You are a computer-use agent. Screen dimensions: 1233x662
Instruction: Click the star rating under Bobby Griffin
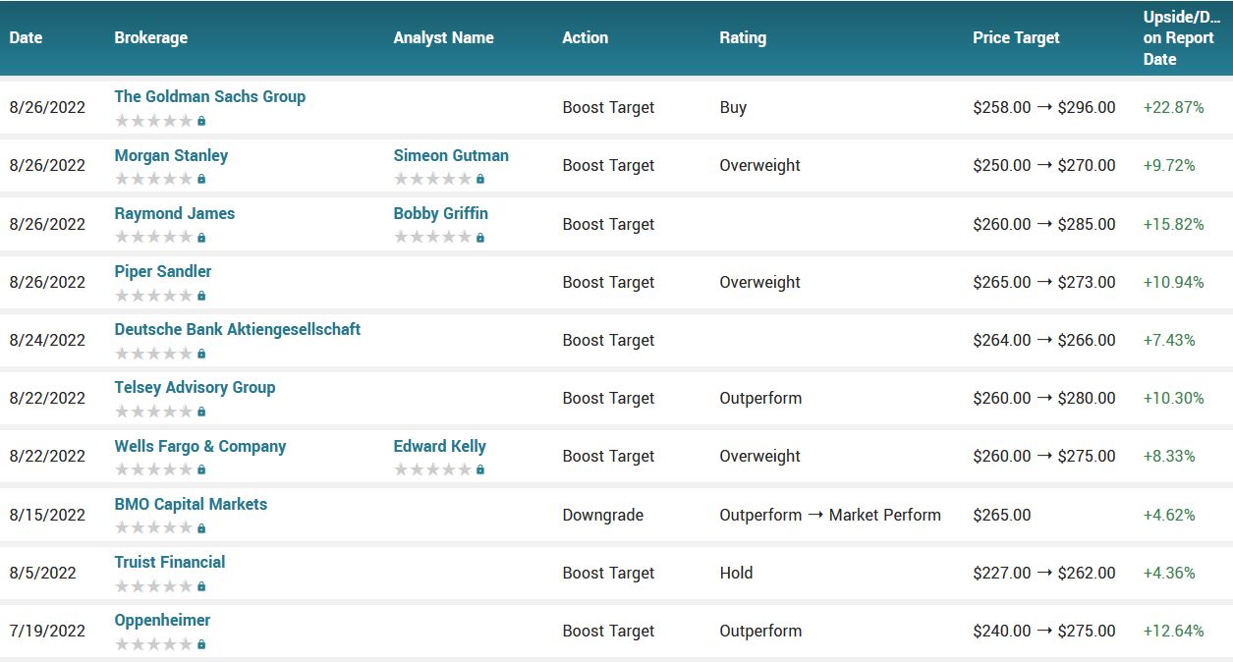(x=433, y=237)
